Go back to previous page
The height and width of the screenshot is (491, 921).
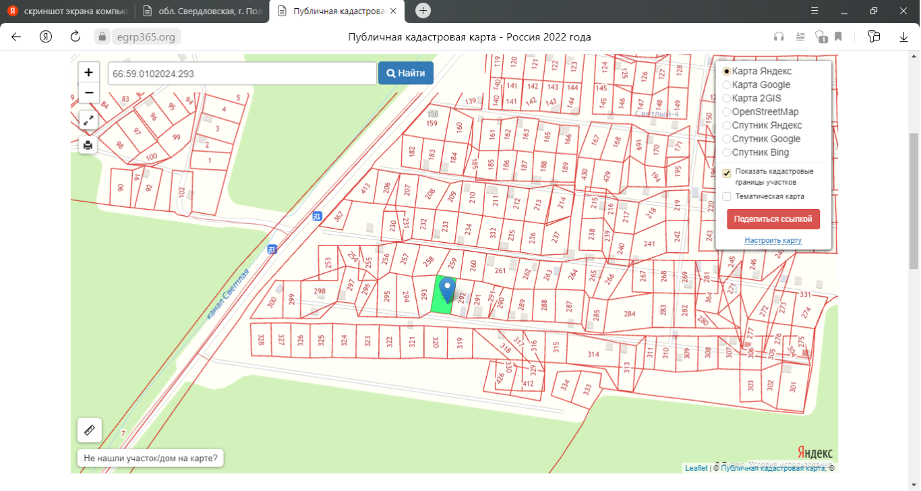[x=16, y=37]
